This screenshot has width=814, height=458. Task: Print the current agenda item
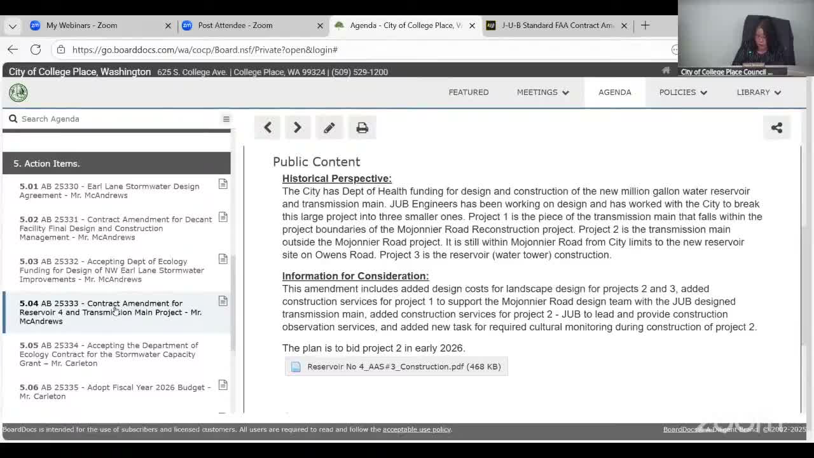click(x=362, y=128)
